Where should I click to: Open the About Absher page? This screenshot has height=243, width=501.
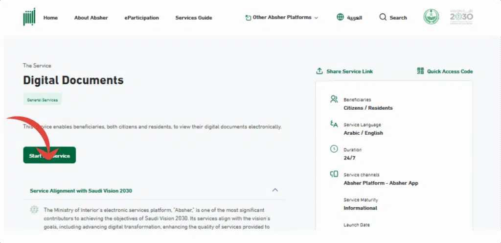click(x=91, y=18)
